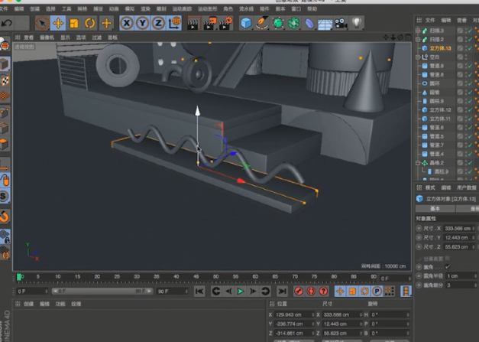
Task: Open the green generator cube icon
Action: (x=277, y=23)
